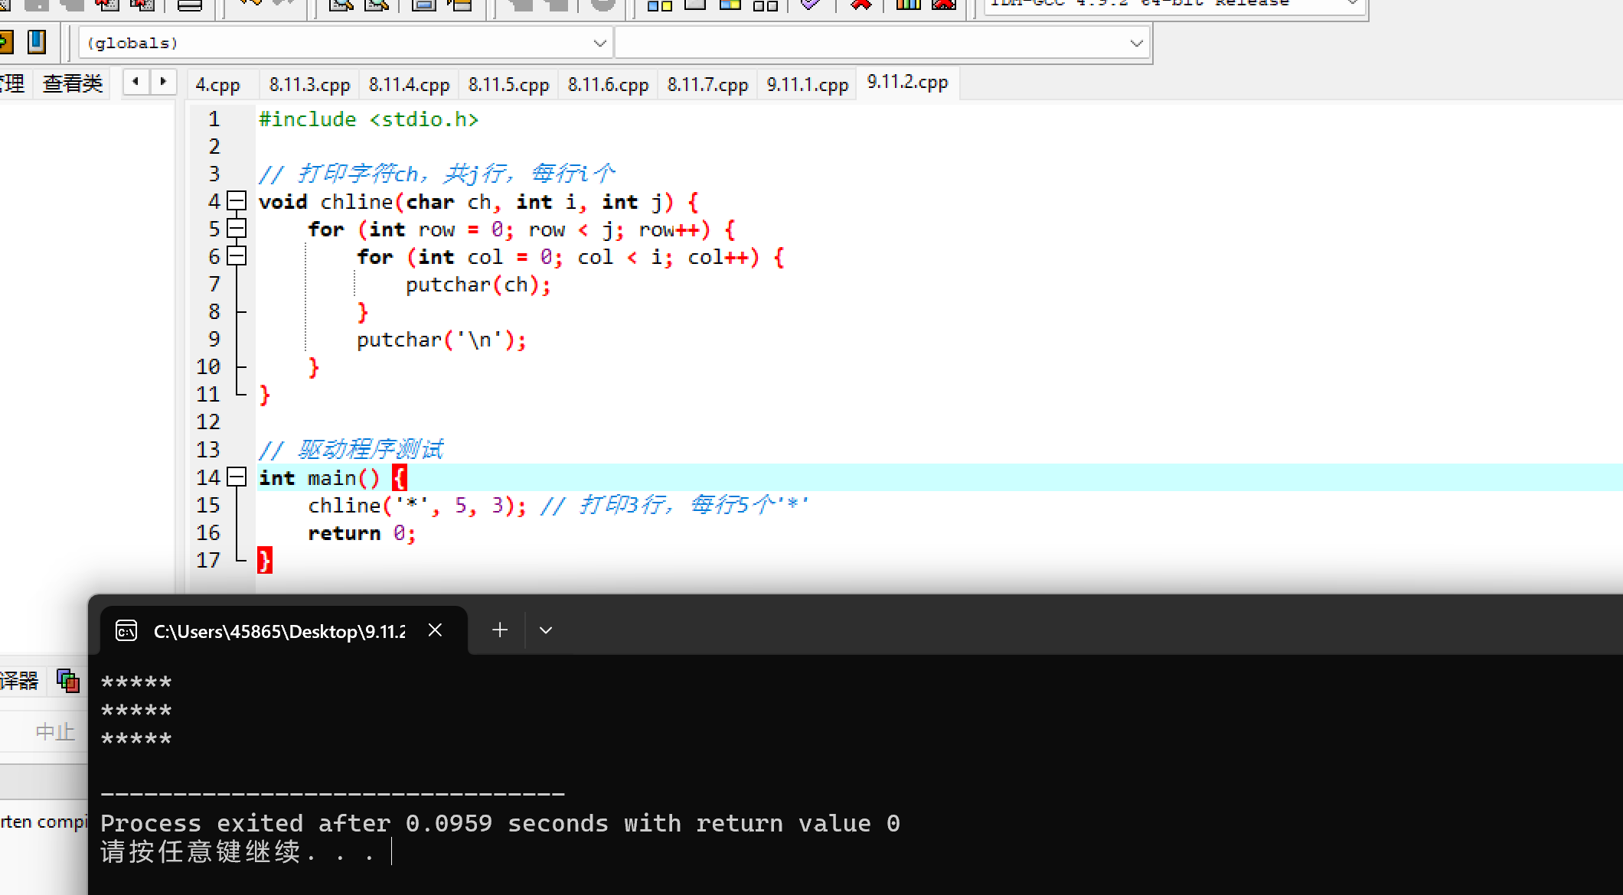Click the 中止 abort button
Viewport: 1623px width, 895px height.
click(55, 732)
